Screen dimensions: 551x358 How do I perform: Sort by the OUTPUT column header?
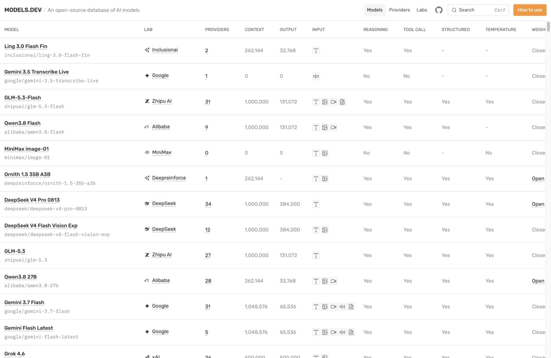point(288,30)
